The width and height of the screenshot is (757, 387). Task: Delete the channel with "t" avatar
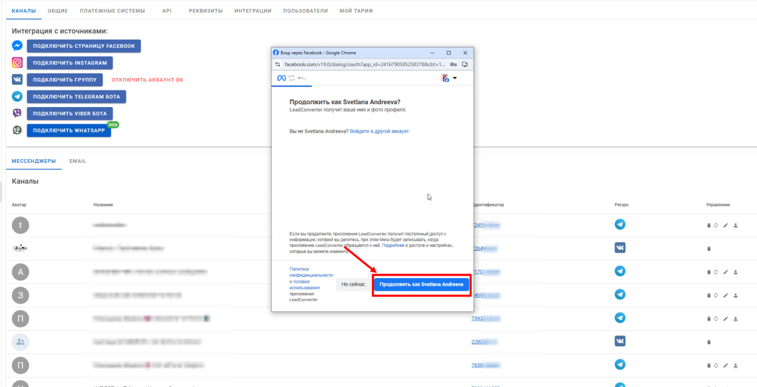point(709,225)
